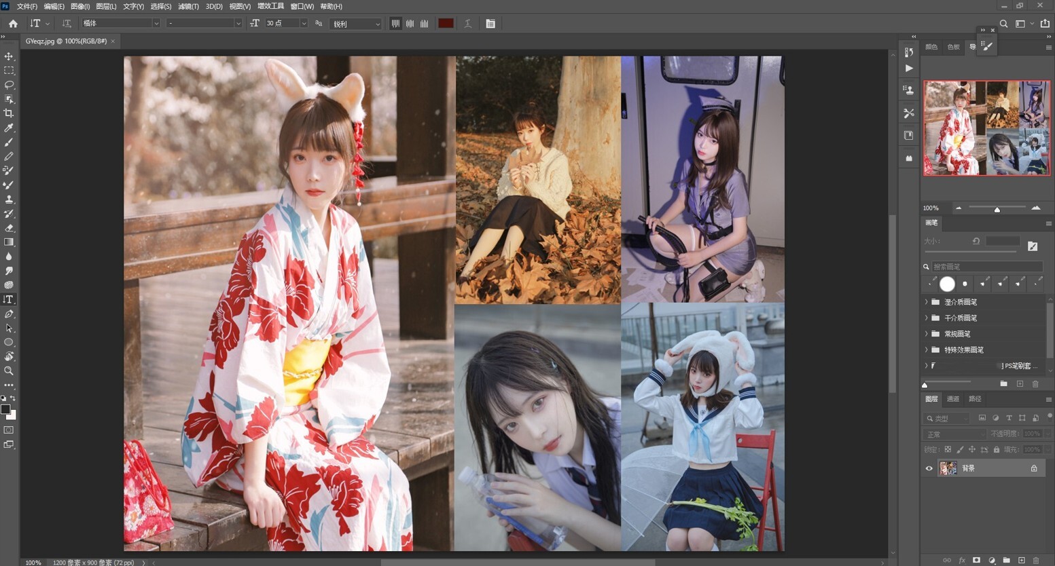Select the Eraser tool
This screenshot has width=1055, height=566.
pos(9,228)
